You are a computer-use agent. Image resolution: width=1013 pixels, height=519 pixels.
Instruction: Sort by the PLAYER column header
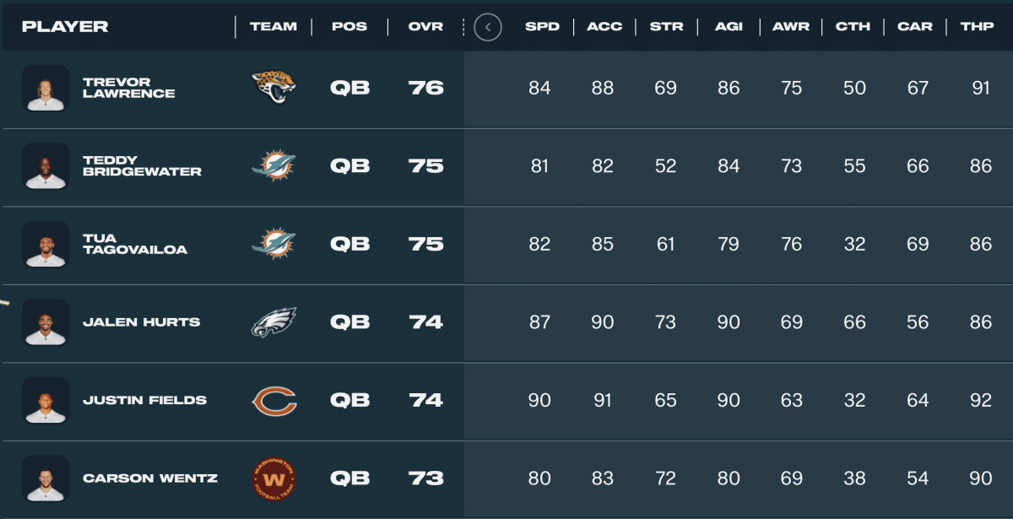pos(65,27)
